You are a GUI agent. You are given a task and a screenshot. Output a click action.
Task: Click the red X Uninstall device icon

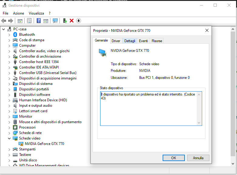(72, 21)
